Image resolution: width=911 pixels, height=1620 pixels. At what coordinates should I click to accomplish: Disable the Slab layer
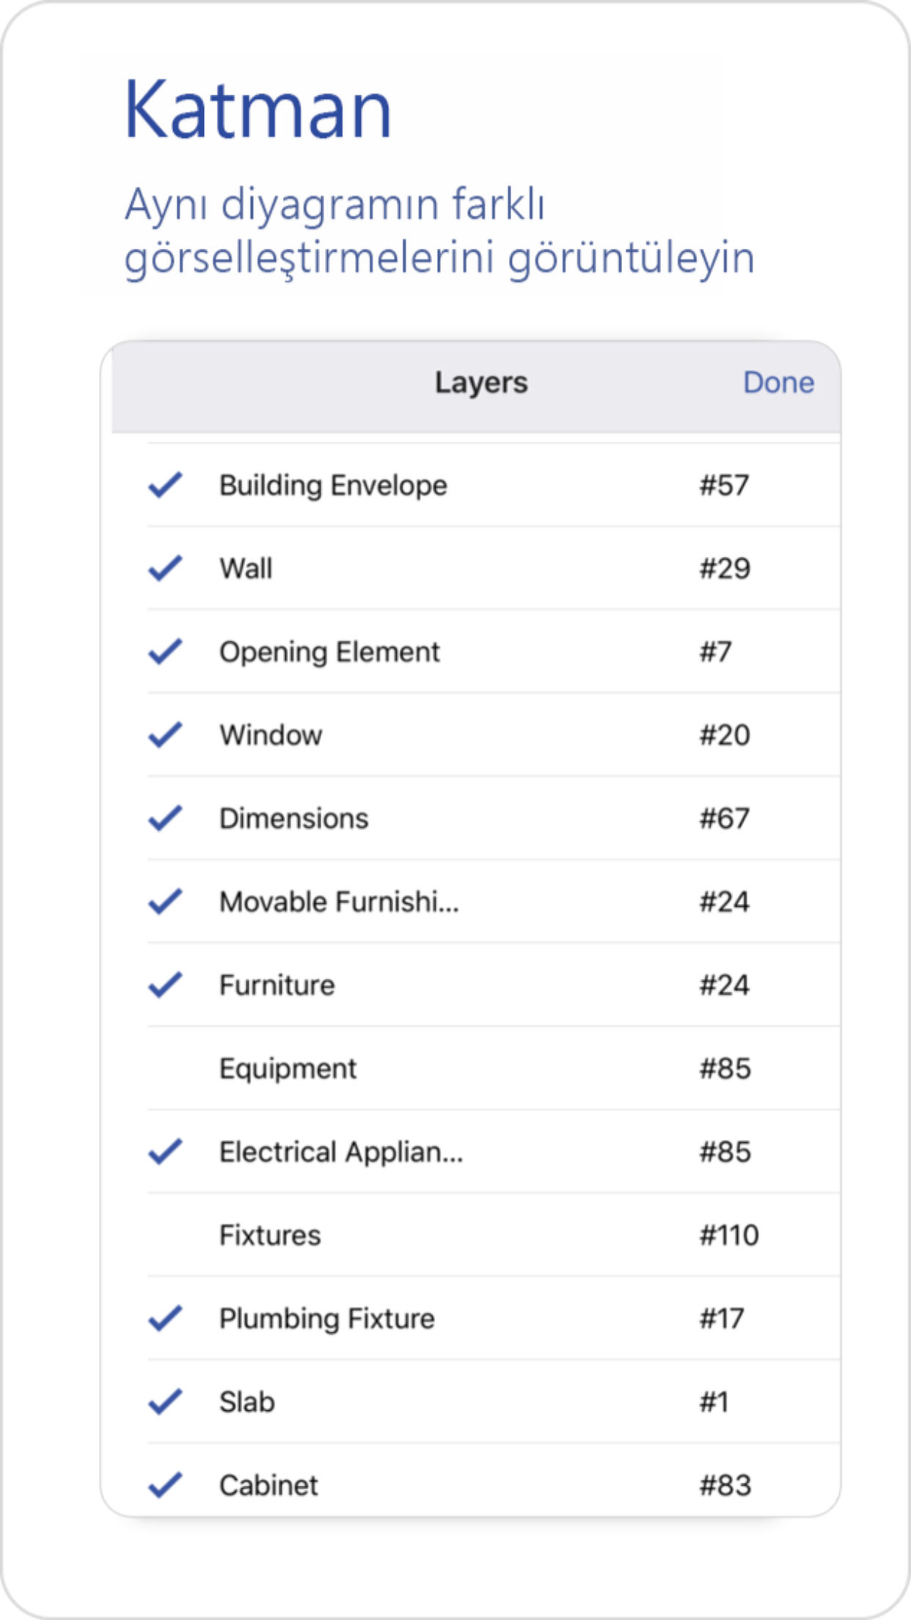pyautogui.click(x=167, y=1402)
